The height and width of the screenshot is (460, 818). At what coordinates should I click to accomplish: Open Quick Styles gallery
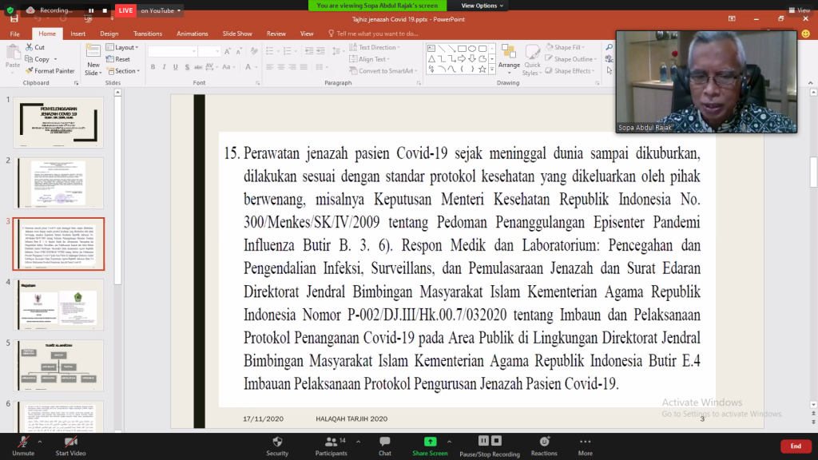tap(531, 59)
